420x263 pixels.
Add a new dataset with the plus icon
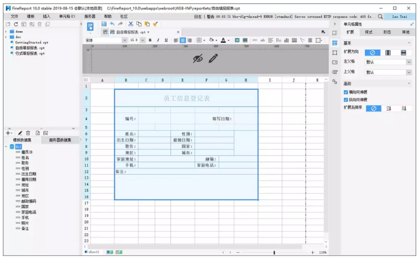click(x=8, y=133)
